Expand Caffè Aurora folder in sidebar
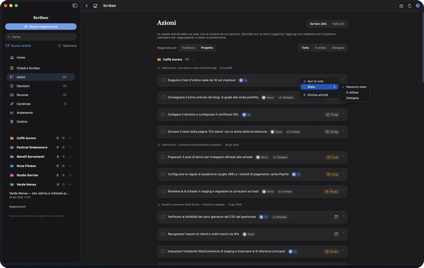 tap(70, 138)
